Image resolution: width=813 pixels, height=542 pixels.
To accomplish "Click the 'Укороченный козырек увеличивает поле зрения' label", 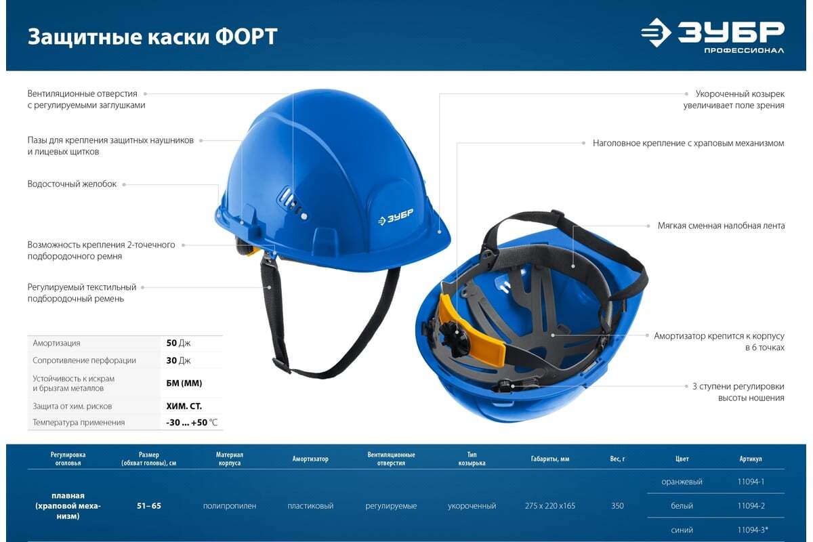I will coord(734,100).
